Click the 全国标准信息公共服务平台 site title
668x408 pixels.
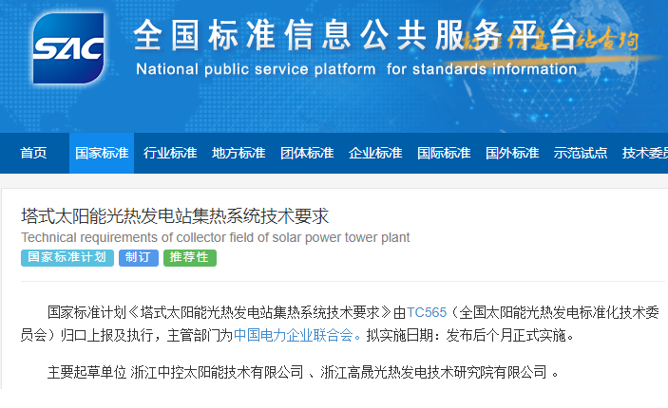pos(353,35)
